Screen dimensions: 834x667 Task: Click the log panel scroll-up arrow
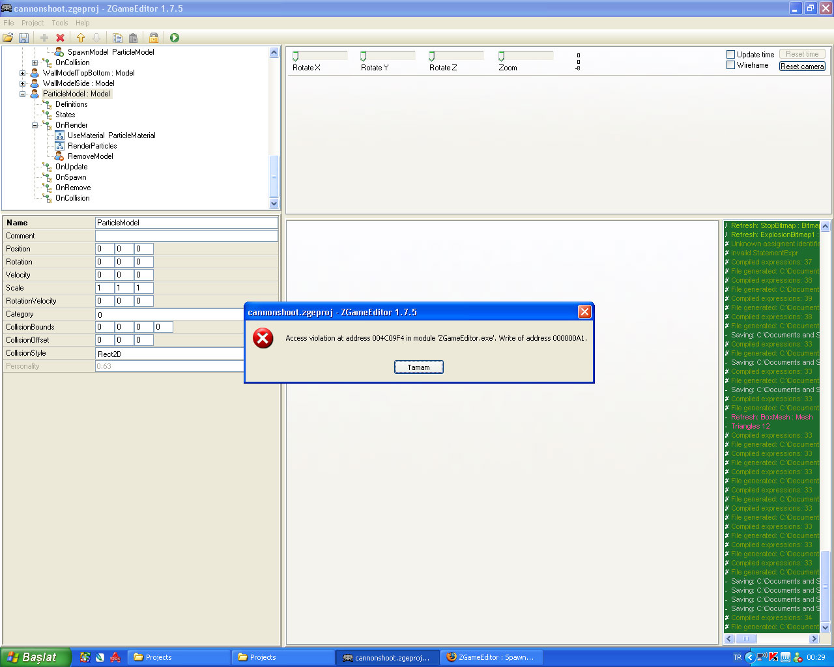[x=825, y=226]
